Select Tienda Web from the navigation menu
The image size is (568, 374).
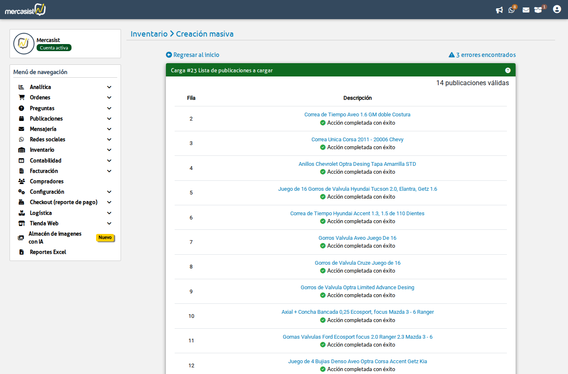[45, 223]
